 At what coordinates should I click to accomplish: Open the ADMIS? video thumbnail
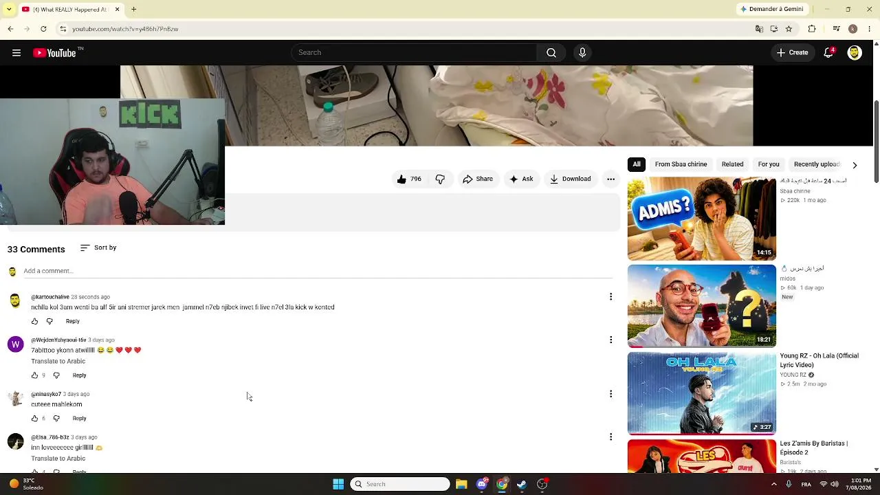pos(702,219)
